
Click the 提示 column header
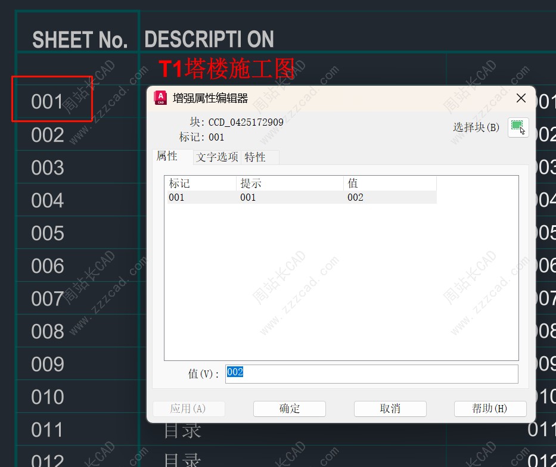coord(290,183)
